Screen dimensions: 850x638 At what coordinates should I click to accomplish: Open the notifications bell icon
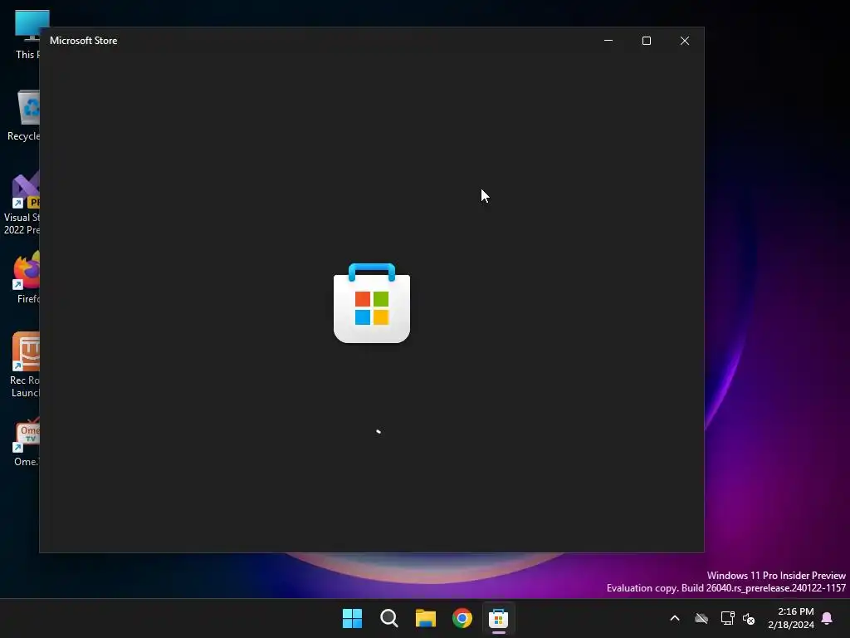click(828, 618)
